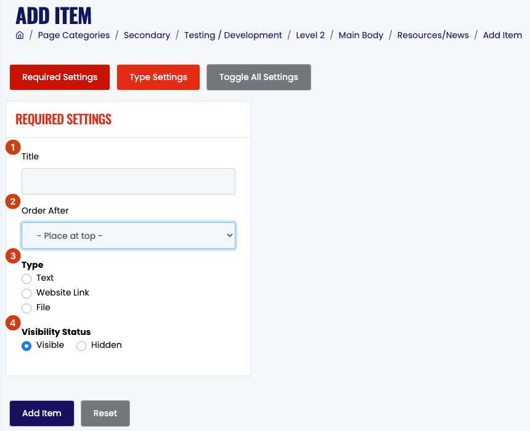Navigate to Level 2 breadcrumb
The image size is (530, 431).
point(310,35)
